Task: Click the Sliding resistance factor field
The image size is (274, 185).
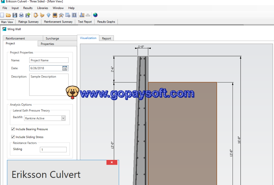Action: coord(53,150)
